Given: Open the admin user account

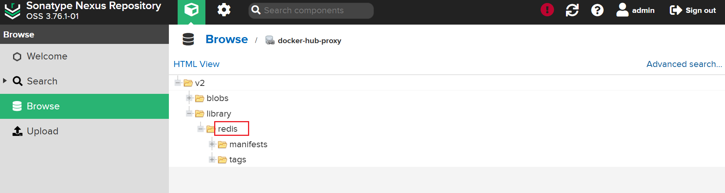Looking at the screenshot, I should point(635,10).
